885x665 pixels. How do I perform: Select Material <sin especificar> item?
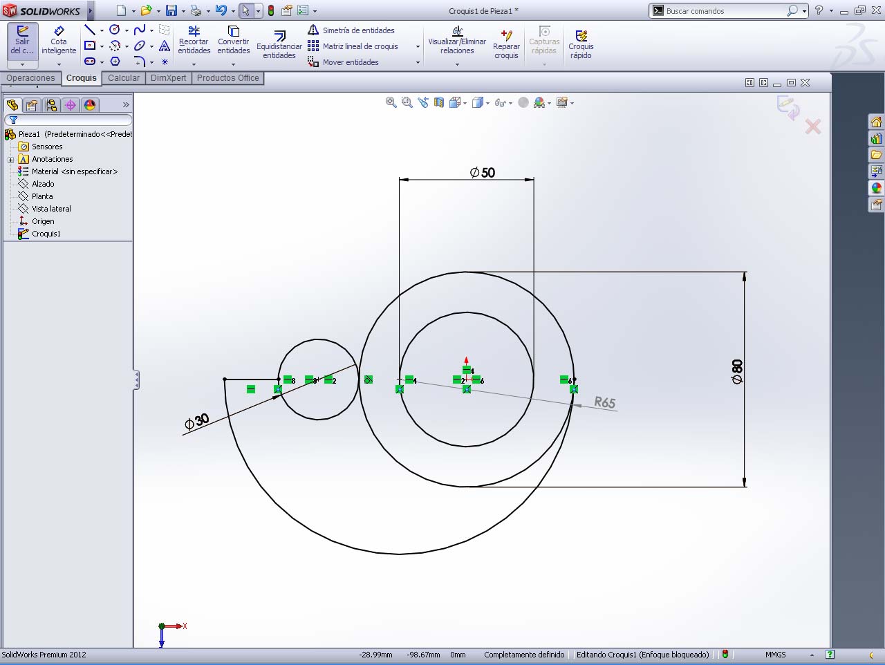pyautogui.click(x=75, y=171)
